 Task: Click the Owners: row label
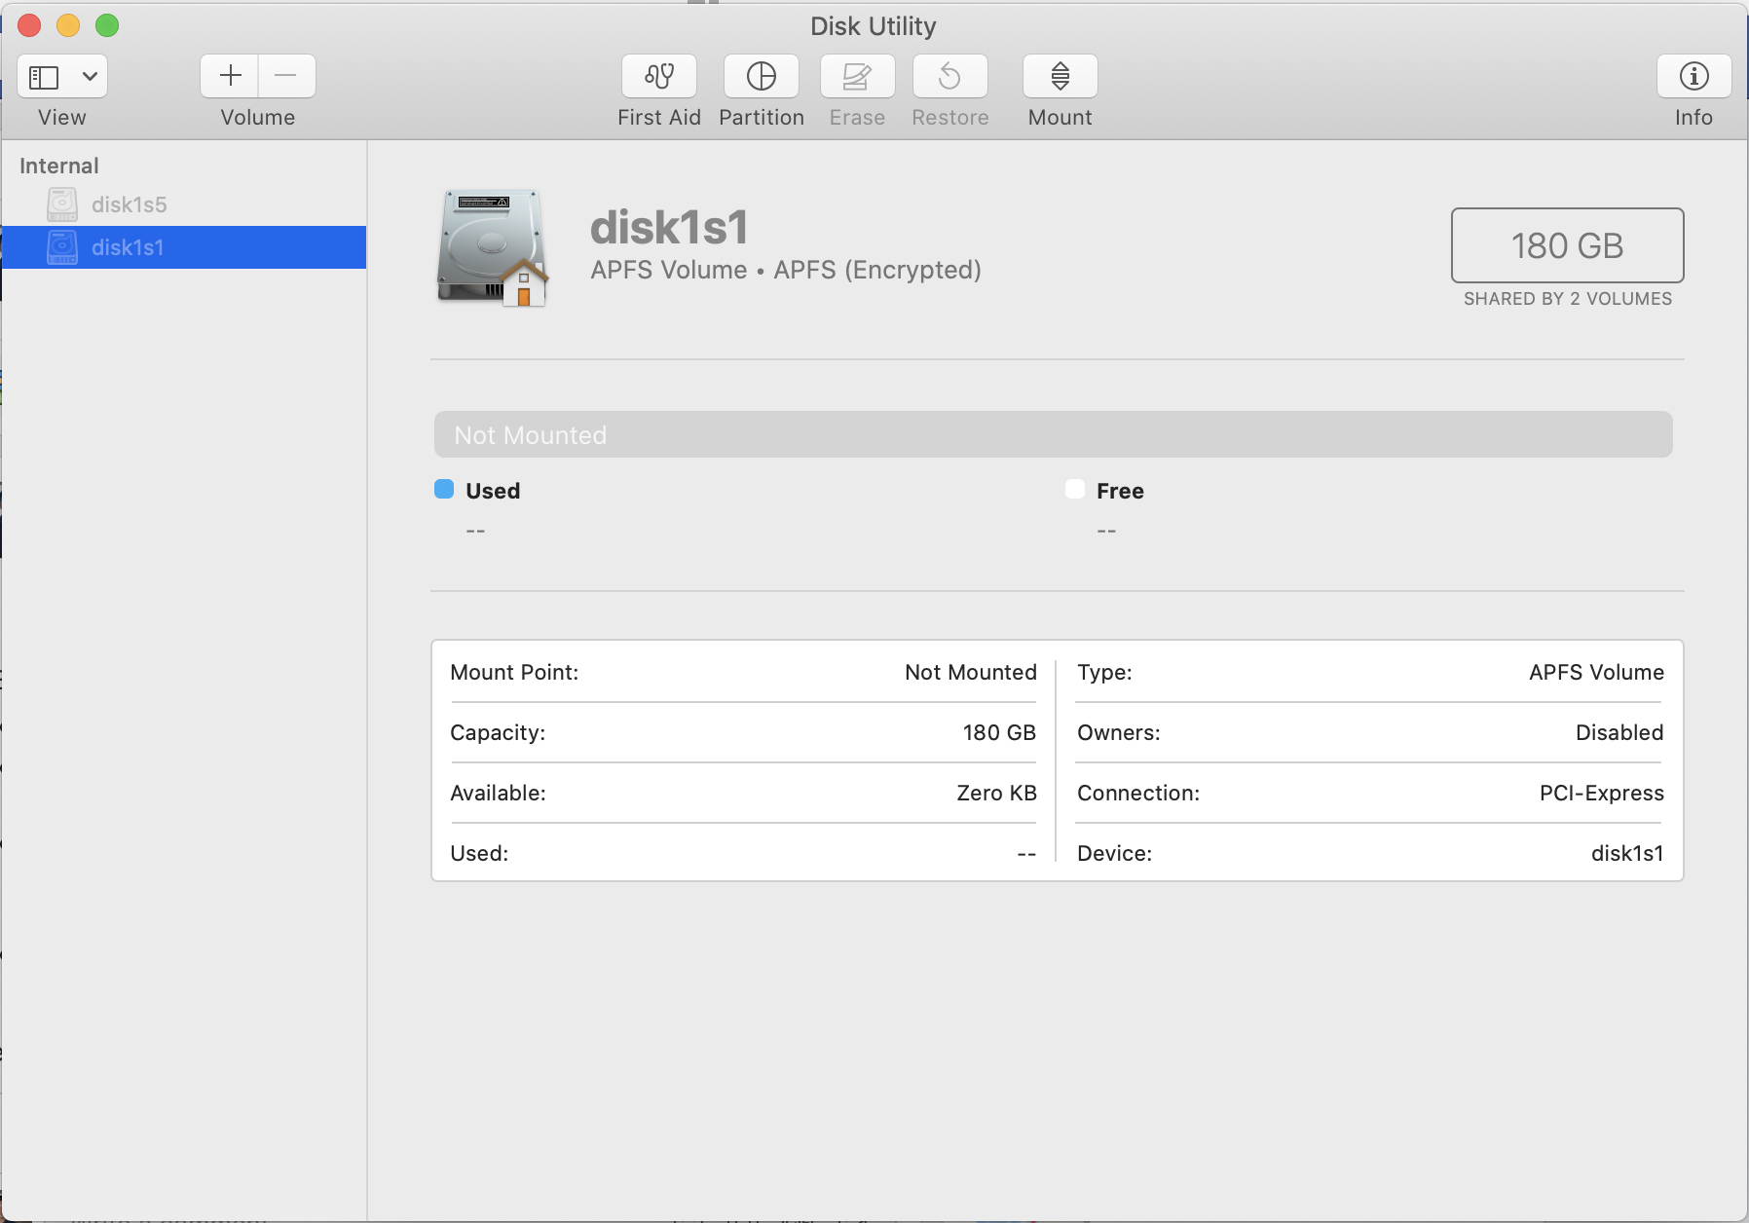coord(1119,732)
